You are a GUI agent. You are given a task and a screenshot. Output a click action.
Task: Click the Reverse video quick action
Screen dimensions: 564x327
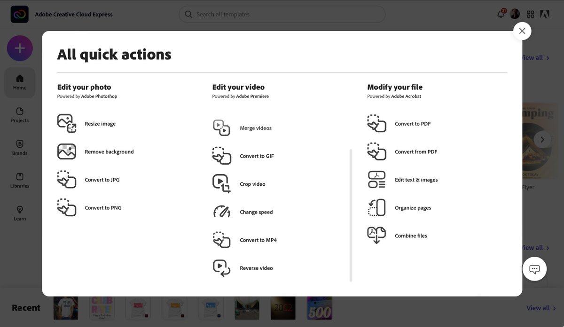[x=256, y=268]
